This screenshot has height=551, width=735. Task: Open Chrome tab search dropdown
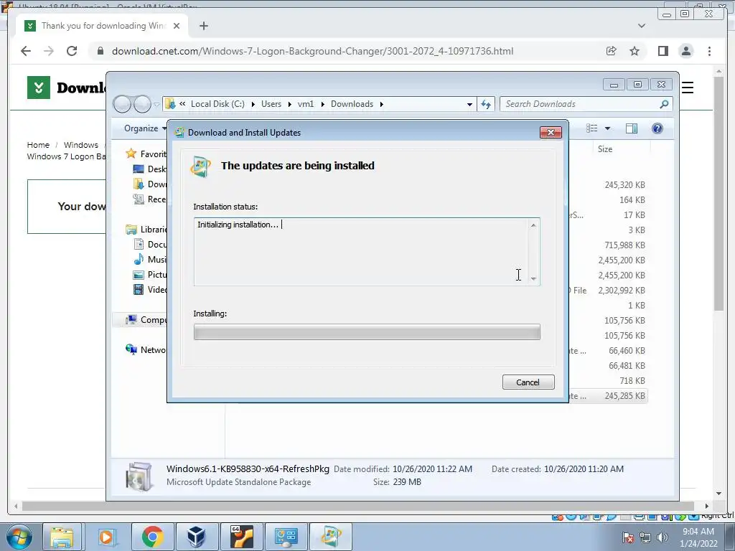[642, 26]
